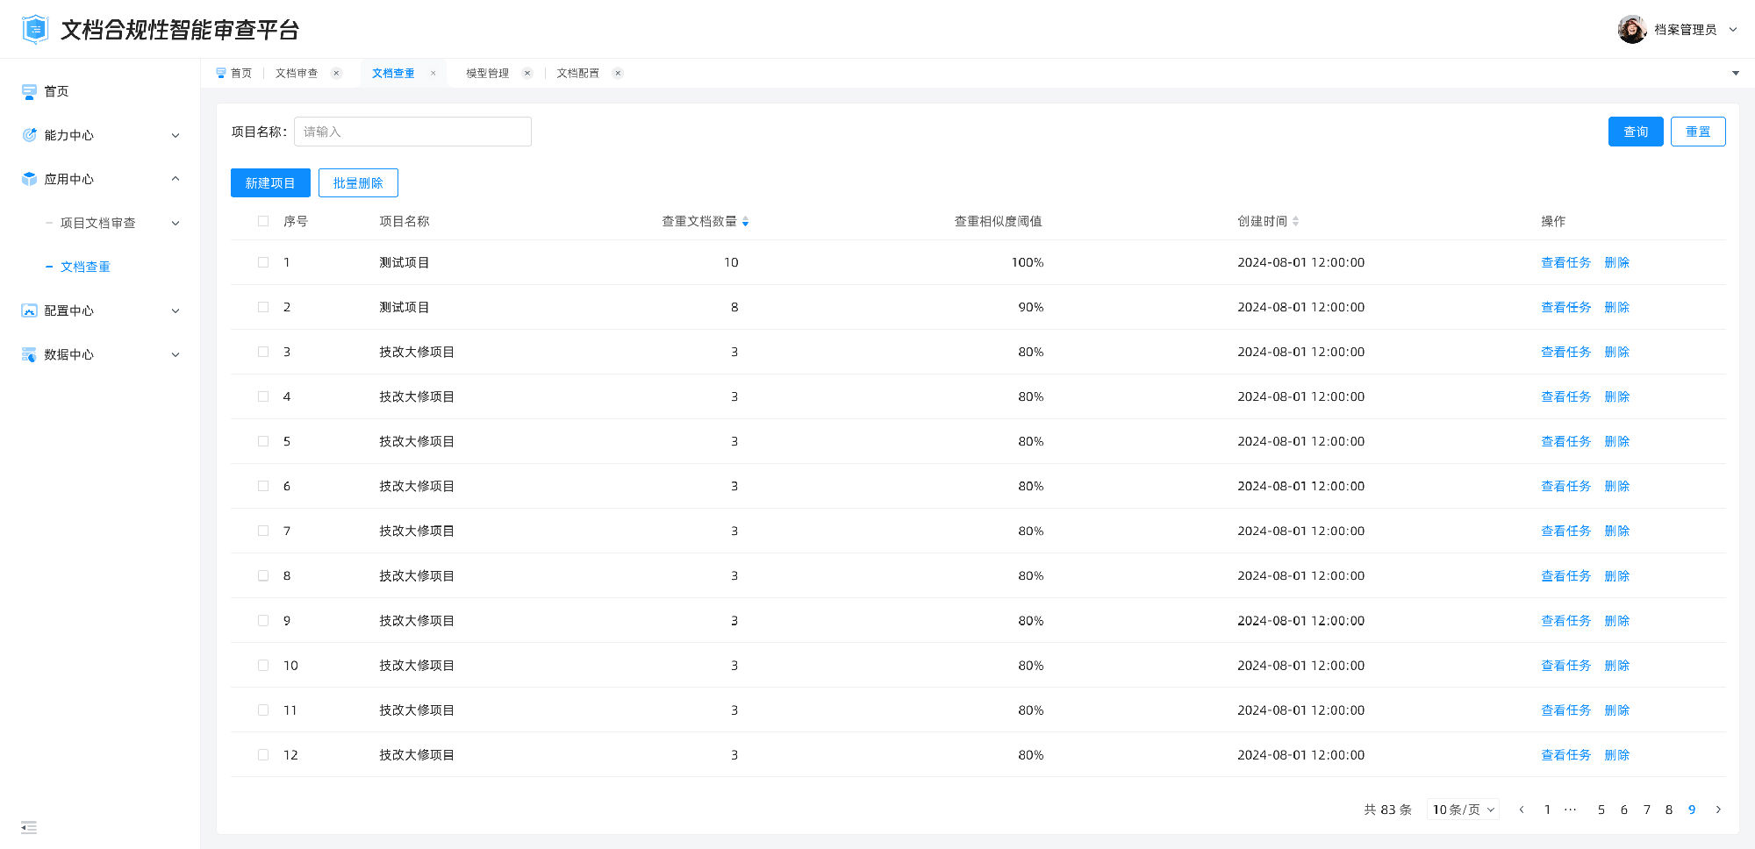This screenshot has height=849, width=1755.
Task: Collapse the 应用中心 submenu chevron
Action: (x=175, y=179)
